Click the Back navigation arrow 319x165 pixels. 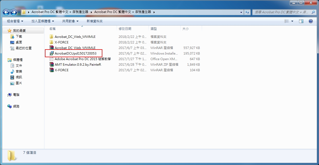[x=6, y=12]
